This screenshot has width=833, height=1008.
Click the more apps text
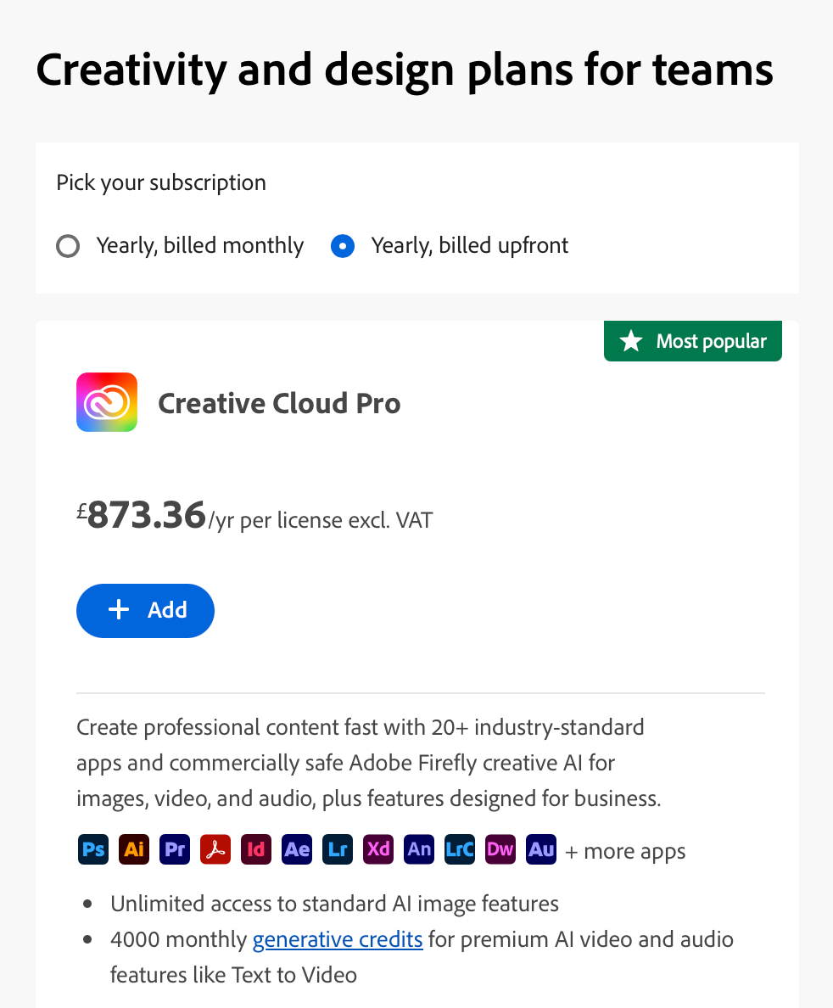coord(625,850)
